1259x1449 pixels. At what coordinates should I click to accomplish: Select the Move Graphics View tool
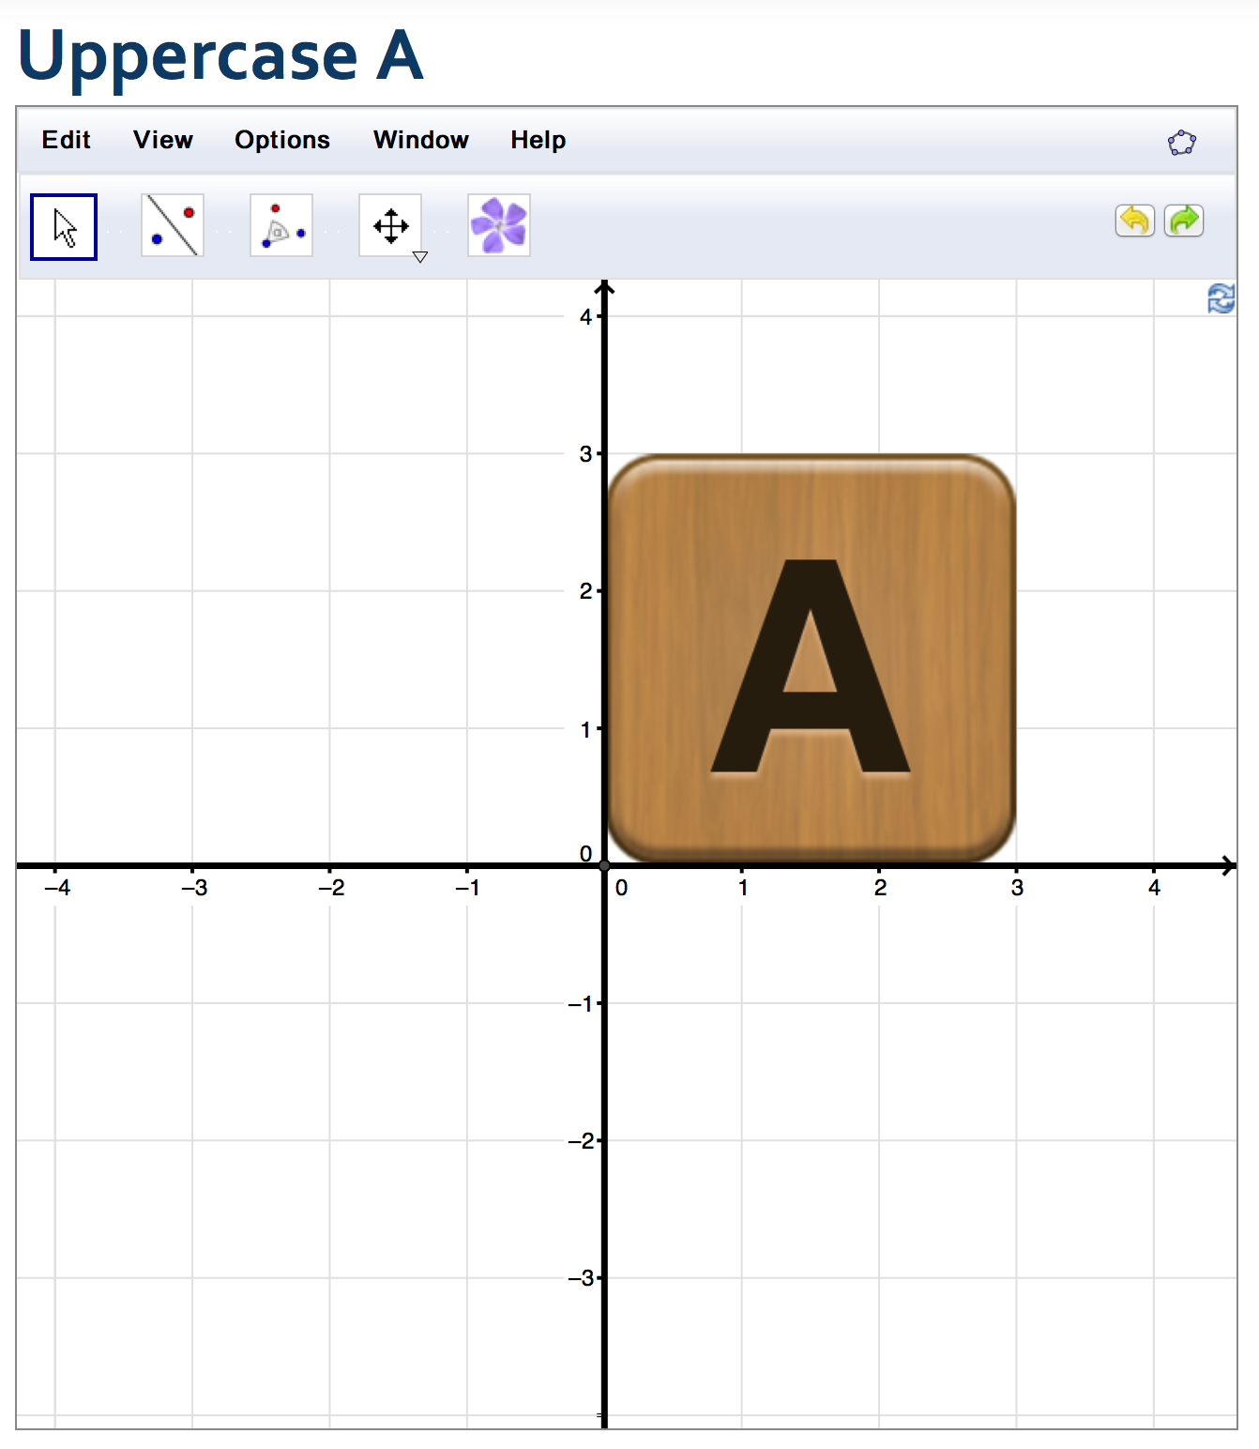[x=390, y=225]
